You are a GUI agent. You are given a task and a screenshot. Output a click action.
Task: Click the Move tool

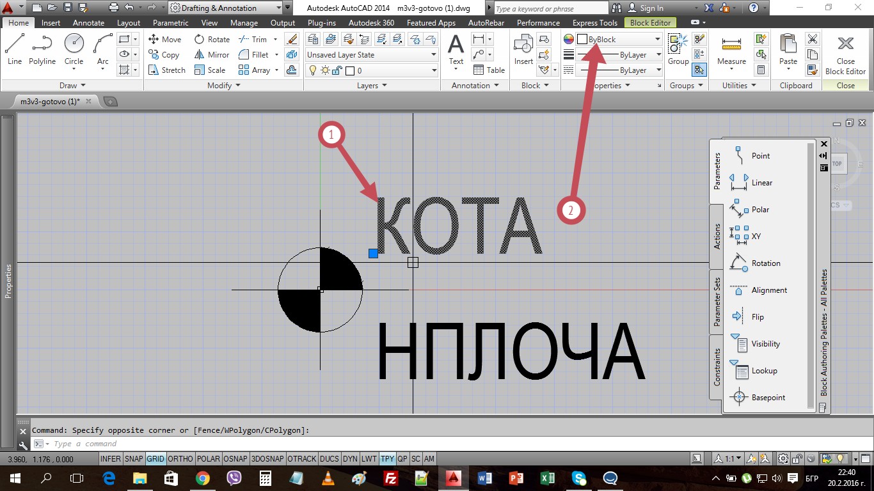[x=164, y=39]
